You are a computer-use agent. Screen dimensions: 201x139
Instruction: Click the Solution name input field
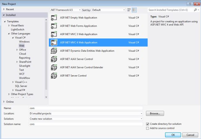click(86, 124)
